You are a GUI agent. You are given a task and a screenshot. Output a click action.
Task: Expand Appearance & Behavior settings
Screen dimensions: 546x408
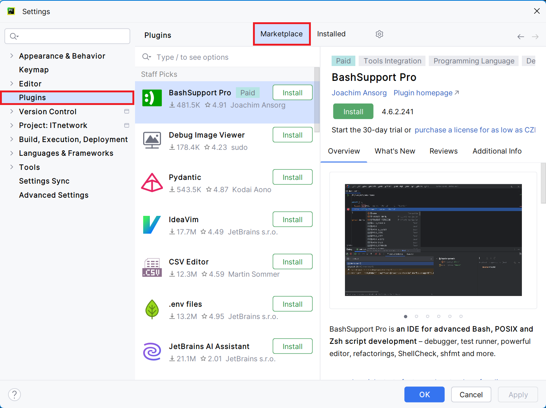pyautogui.click(x=11, y=56)
